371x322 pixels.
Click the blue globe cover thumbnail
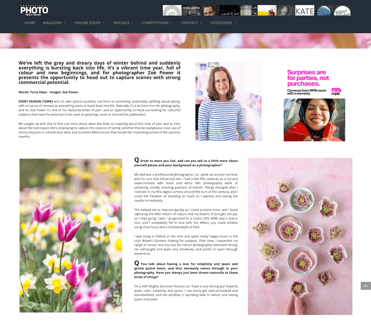[x=324, y=10]
